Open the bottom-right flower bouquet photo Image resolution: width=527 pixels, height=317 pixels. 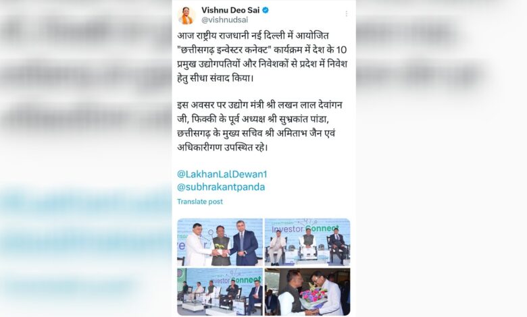pos(307,291)
